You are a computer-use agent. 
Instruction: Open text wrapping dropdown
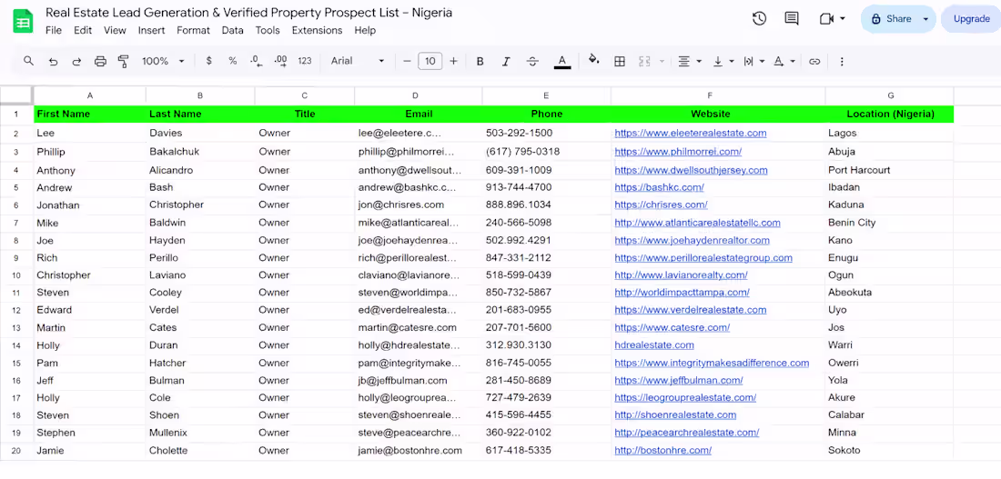(x=754, y=61)
